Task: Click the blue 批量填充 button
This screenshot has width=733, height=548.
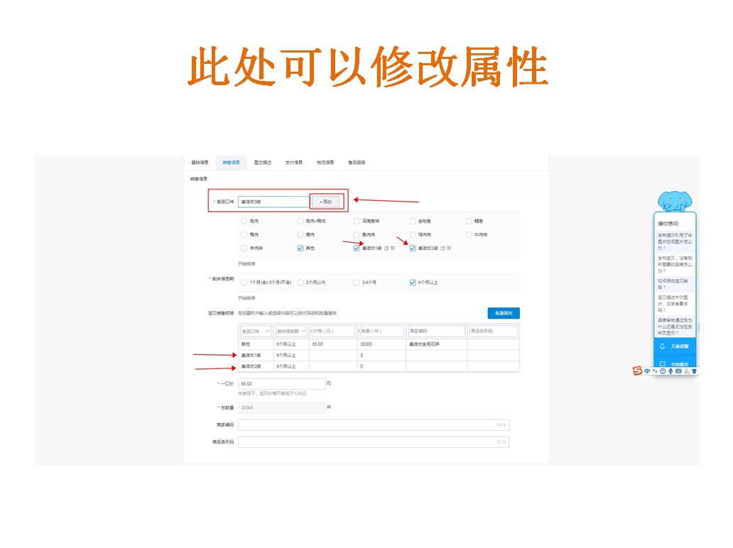Action: [503, 314]
